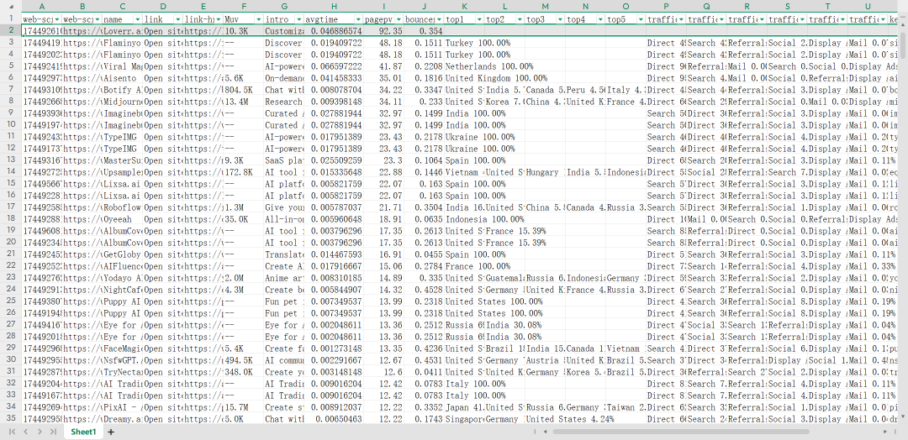Select avgtime cell 0.046886574
The width and height of the screenshot is (908, 440).
pos(334,30)
